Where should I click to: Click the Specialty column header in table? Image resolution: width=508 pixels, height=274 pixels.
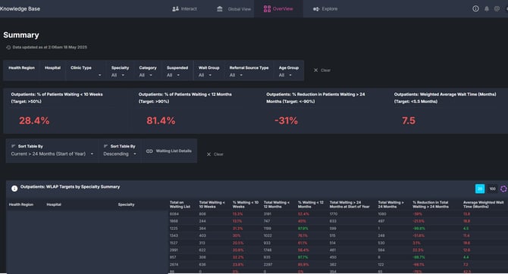click(x=126, y=204)
